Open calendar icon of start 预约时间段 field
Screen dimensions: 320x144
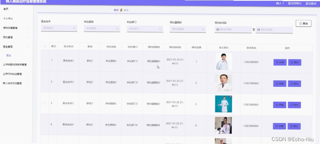(218, 29)
